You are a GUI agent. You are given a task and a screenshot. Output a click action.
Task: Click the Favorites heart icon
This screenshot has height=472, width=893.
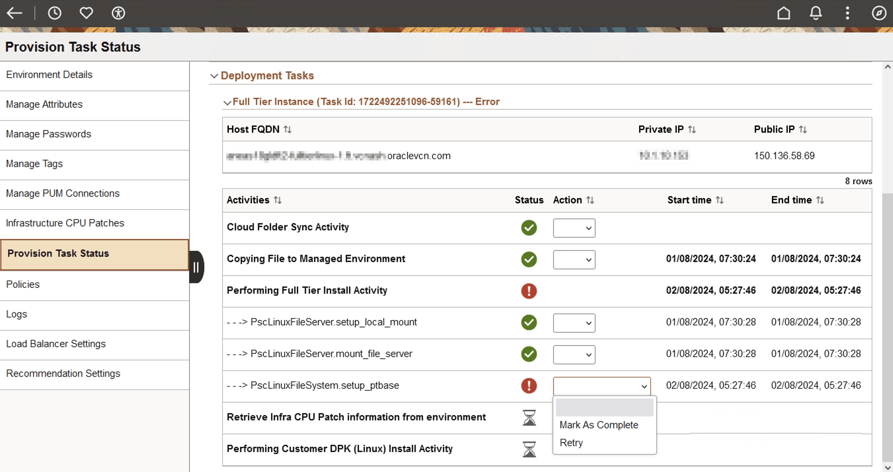[86, 13]
